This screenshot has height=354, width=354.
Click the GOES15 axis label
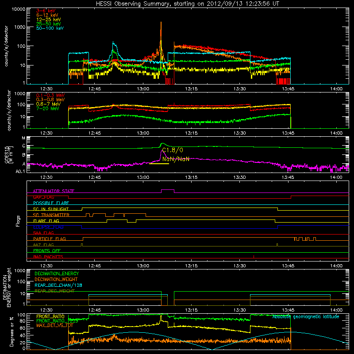pyautogui.click(x=7, y=154)
